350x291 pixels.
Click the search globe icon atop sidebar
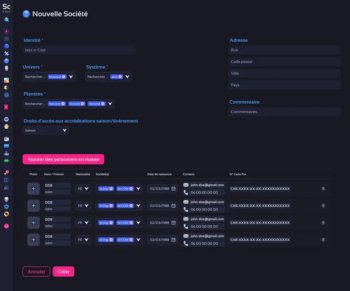click(7, 20)
